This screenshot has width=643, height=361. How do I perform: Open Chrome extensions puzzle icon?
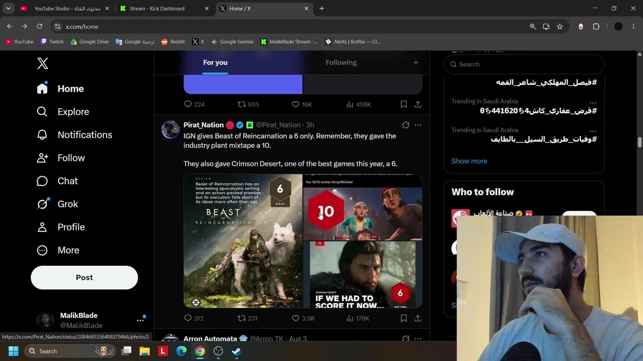(596, 27)
